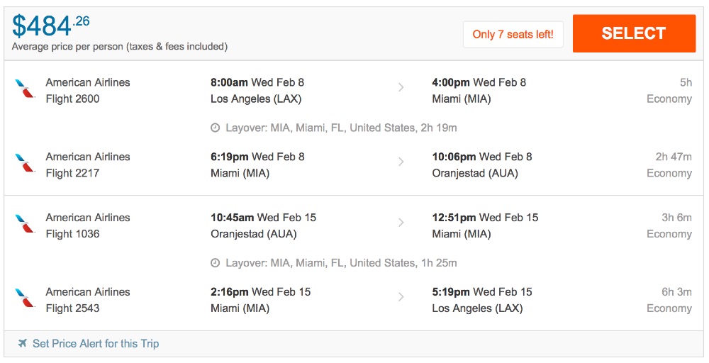Click arrow between Miami 2:16pm and Los Angeles
Image resolution: width=709 pixels, height=363 pixels.
401,297
